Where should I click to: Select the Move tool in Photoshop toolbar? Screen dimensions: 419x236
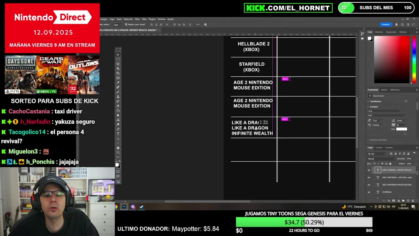pos(118,54)
